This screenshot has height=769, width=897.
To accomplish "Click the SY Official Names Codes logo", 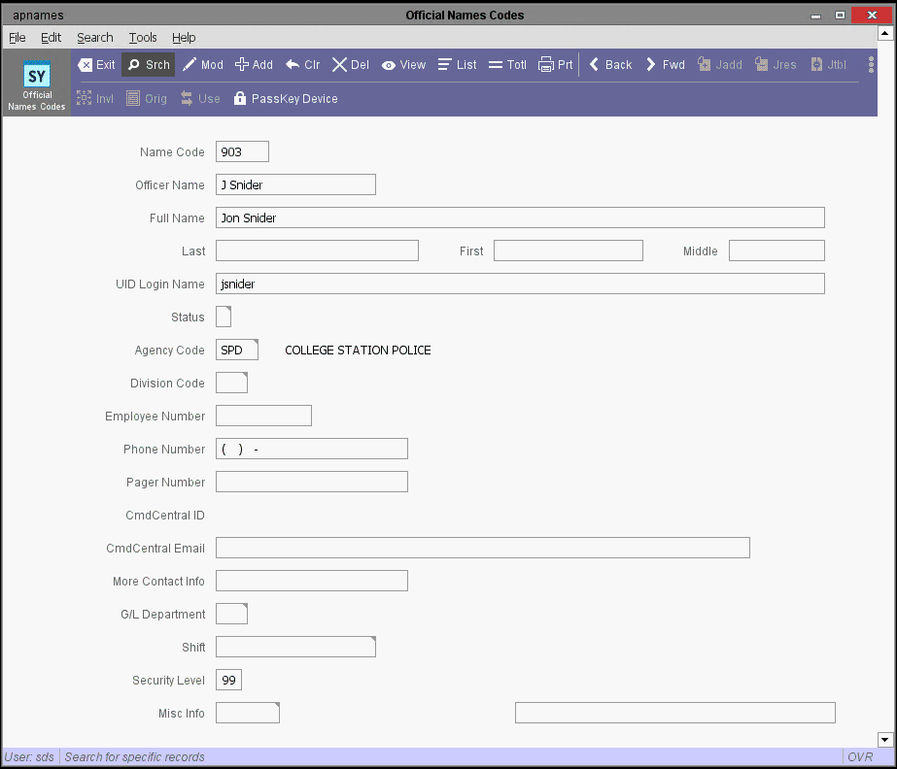I will tap(37, 84).
